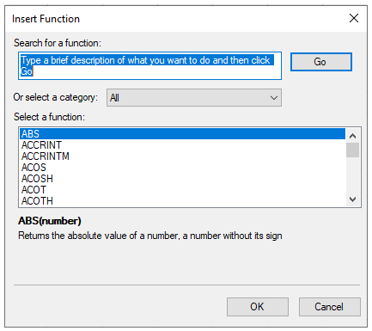Click the scroll up arrow in function list
372x331 pixels.
click(352, 136)
